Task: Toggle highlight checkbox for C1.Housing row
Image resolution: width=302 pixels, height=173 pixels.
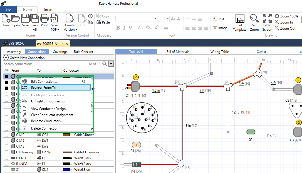Action: point(7,152)
